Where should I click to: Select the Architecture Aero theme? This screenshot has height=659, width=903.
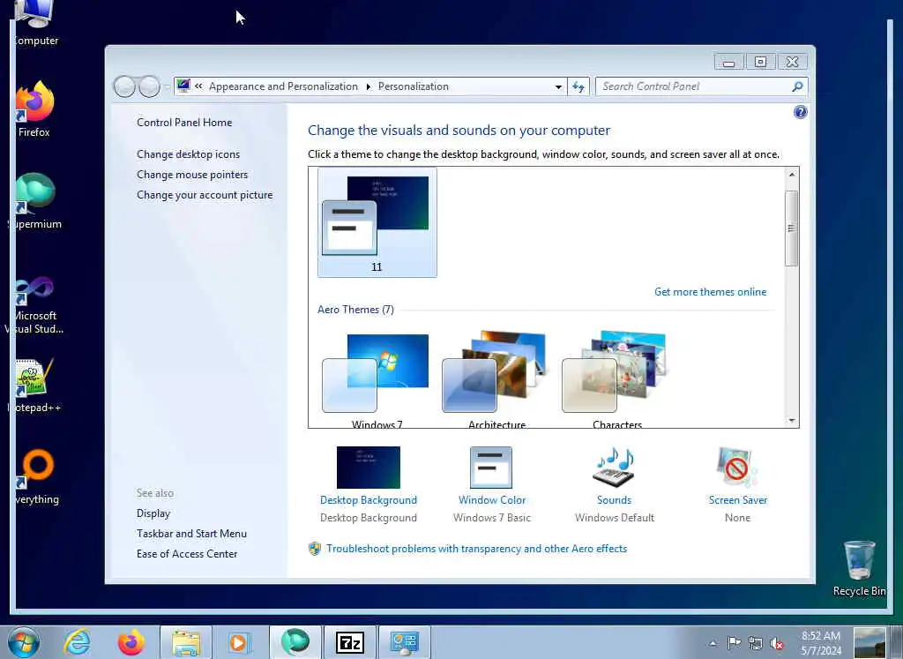496,380
